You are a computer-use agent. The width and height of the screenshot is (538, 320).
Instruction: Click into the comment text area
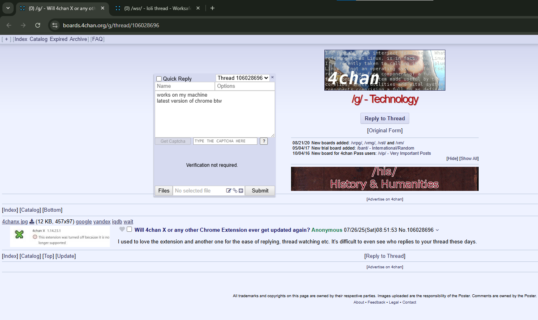tap(215, 114)
